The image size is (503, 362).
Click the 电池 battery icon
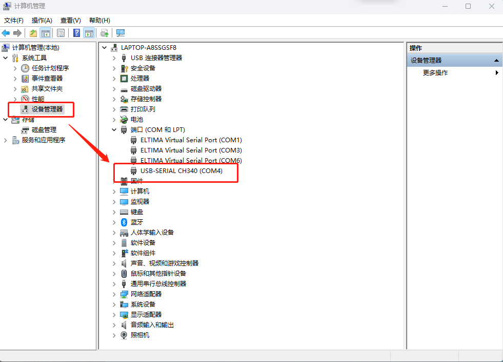[x=124, y=120]
